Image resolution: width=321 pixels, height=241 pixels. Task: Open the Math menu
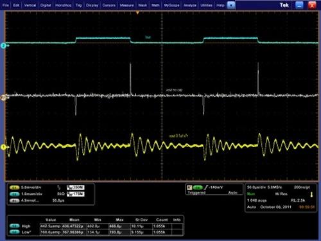[x=155, y=5]
